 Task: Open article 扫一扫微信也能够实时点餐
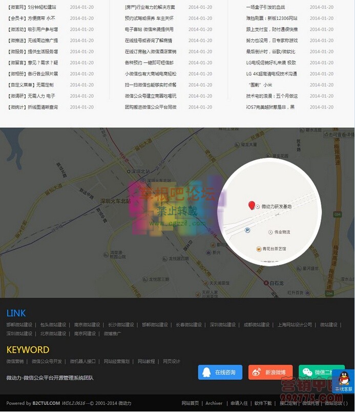coord(151,85)
